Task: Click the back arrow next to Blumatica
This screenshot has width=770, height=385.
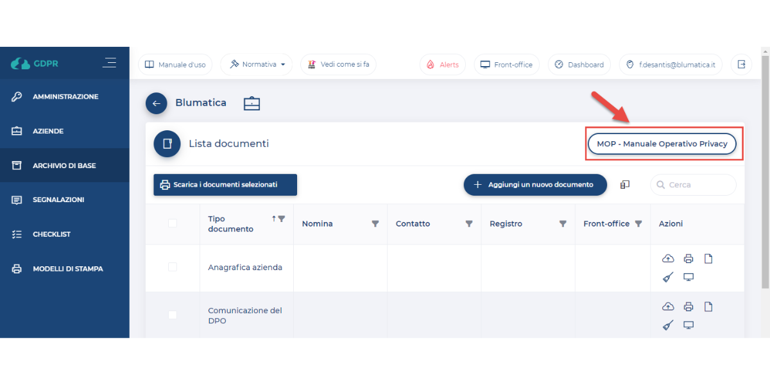Action: pos(156,103)
